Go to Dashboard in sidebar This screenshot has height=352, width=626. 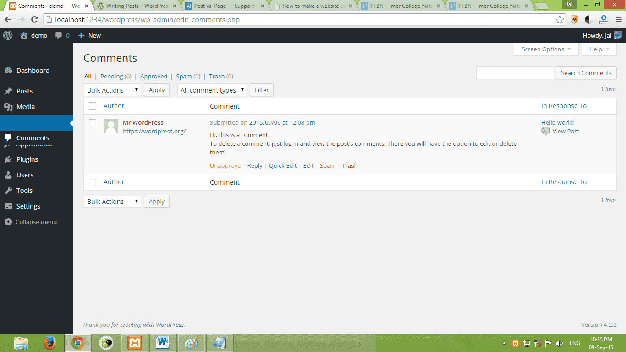[33, 71]
